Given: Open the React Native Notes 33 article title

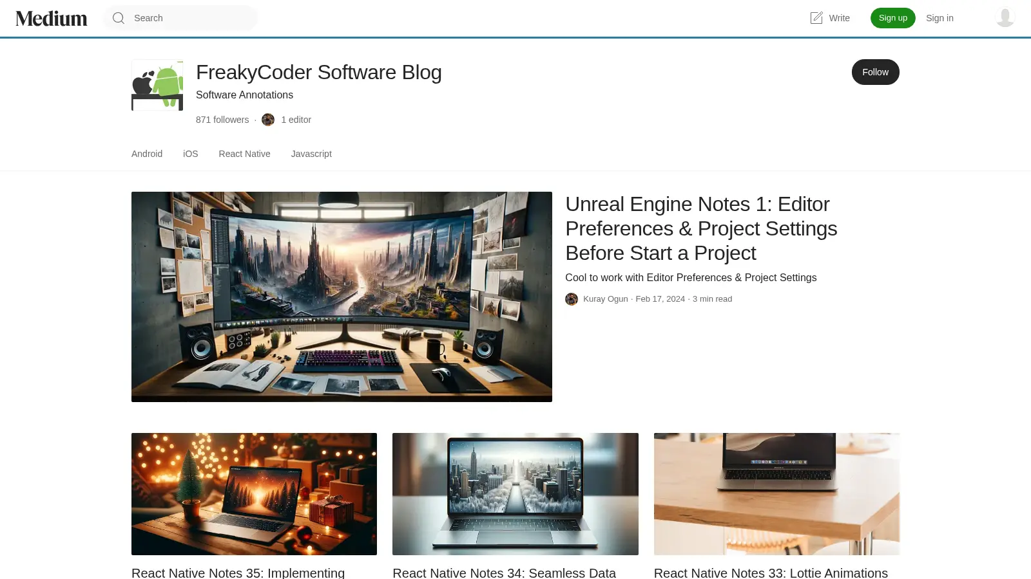Looking at the screenshot, I should [771, 573].
